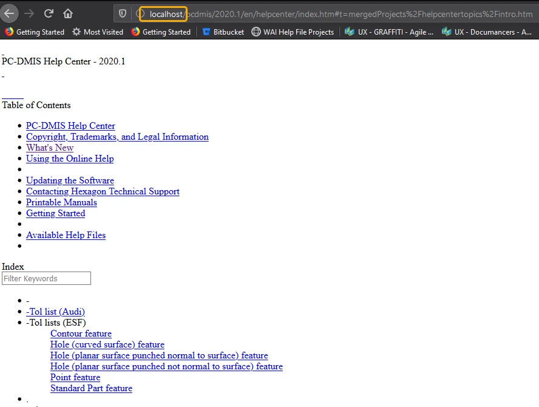The width and height of the screenshot is (539, 407).
Task: Open the Standard Part feature link
Action: 92,388
